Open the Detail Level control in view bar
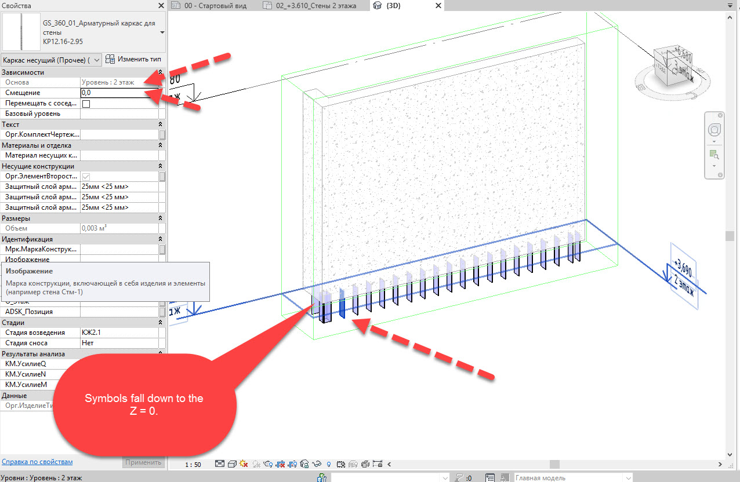The width and height of the screenshot is (740, 482). tap(220, 464)
